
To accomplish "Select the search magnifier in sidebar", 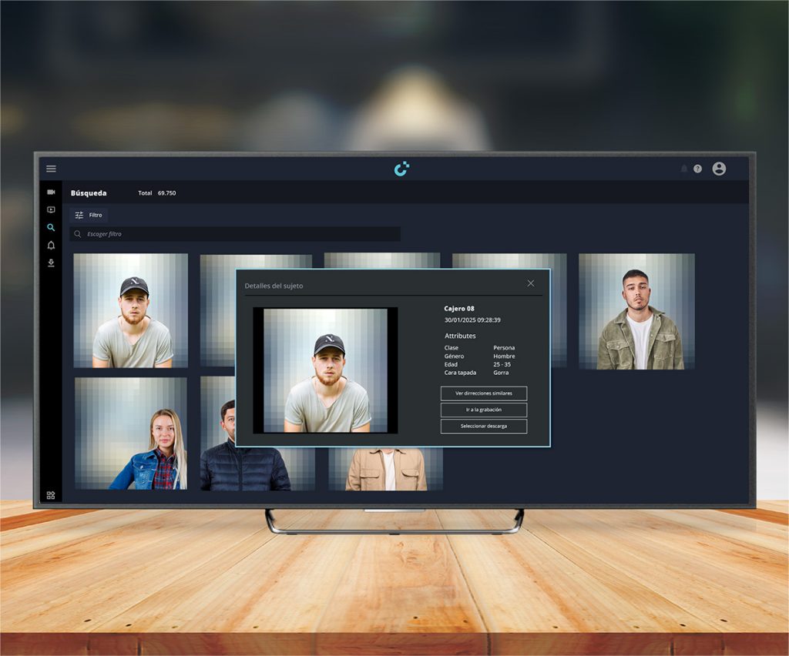I will coord(51,227).
